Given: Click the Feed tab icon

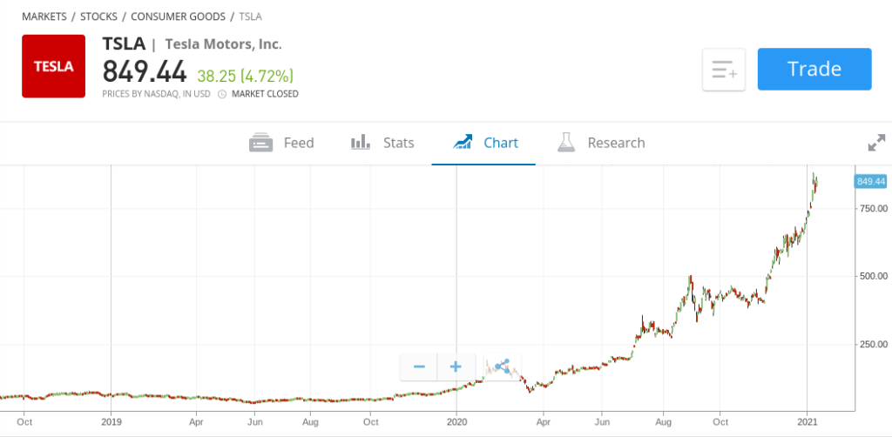Looking at the screenshot, I should (x=260, y=143).
